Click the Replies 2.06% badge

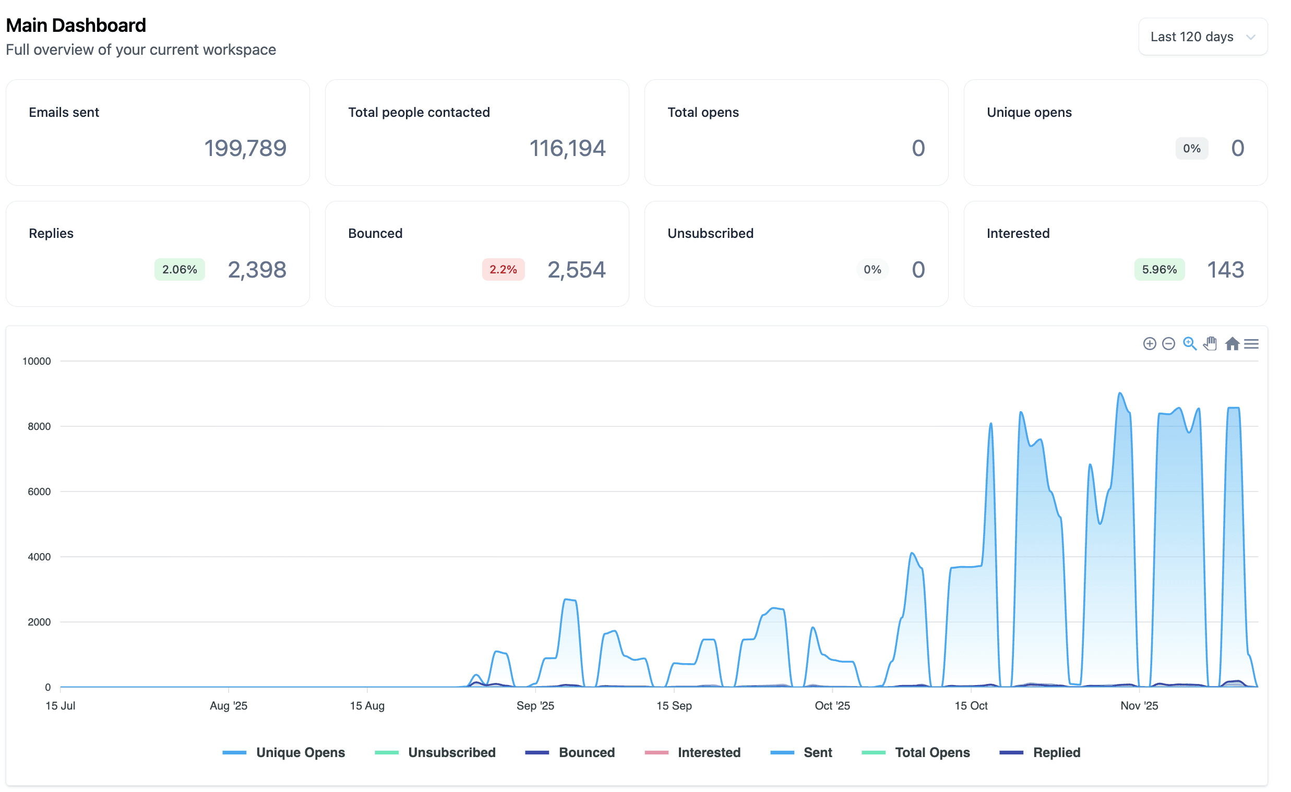(x=179, y=270)
